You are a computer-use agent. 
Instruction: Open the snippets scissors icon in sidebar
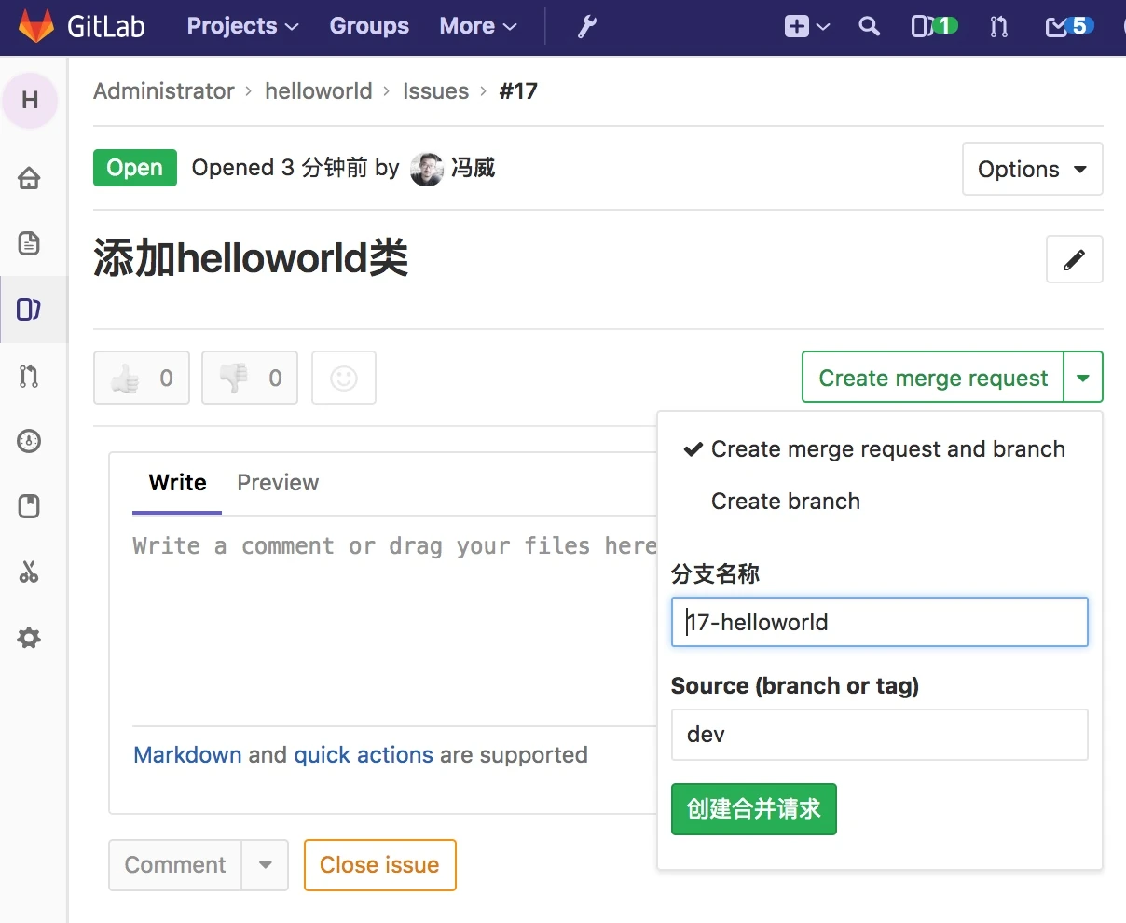tap(29, 572)
